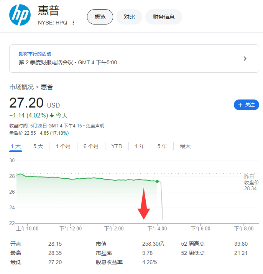Click the 惠普 company title
Screen dimensions: 263x274
[x=49, y=10]
